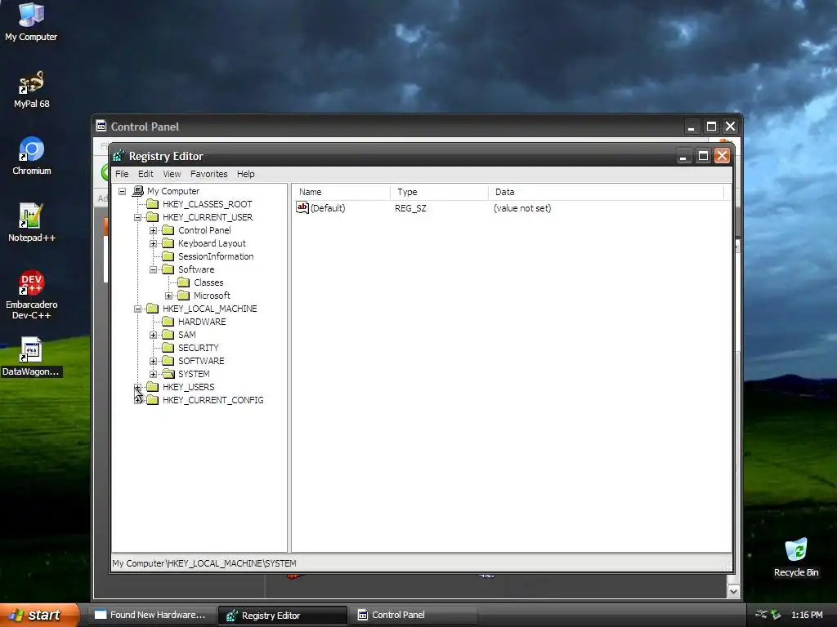
Task: Collapse the HKEY_CURRENT_USER branch
Action: [137, 217]
